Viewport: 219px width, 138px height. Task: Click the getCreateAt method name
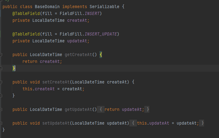(x=78, y=55)
